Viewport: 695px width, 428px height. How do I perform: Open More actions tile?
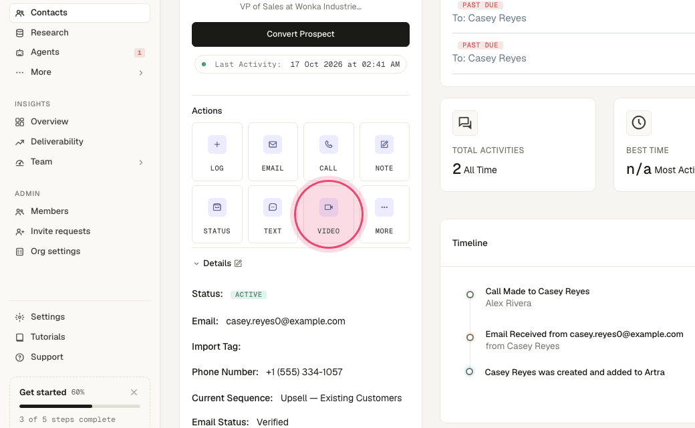pyautogui.click(x=384, y=214)
